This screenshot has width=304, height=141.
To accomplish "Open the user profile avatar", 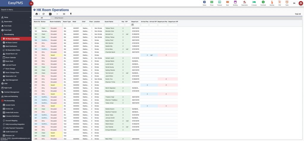I will 301,3.
